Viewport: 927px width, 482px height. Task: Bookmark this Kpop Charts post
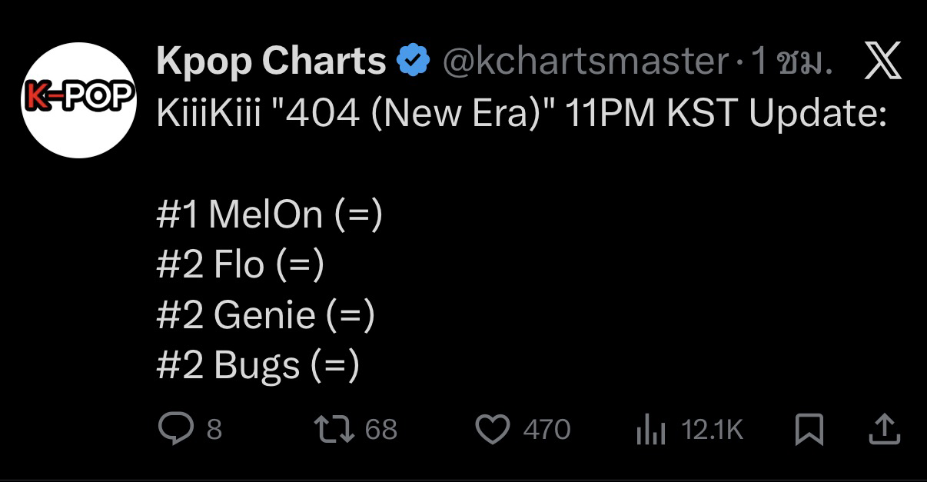tap(809, 429)
